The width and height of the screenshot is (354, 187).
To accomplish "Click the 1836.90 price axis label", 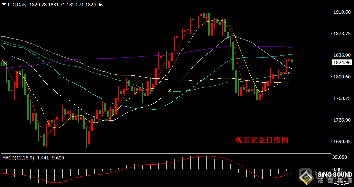I will coord(341,55).
